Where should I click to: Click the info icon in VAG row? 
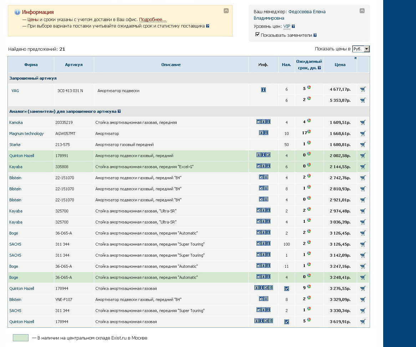click(x=263, y=90)
